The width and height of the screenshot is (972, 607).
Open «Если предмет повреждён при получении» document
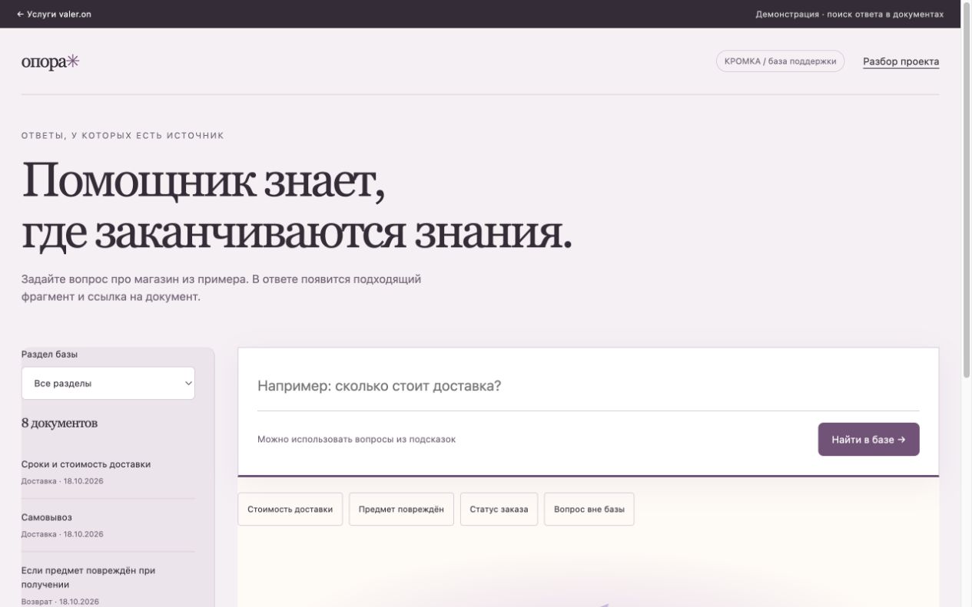point(108,586)
